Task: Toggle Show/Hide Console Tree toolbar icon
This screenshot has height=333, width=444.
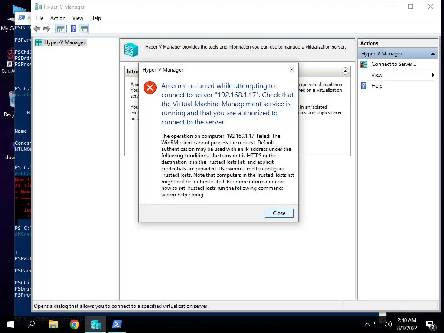Action: coord(60,29)
